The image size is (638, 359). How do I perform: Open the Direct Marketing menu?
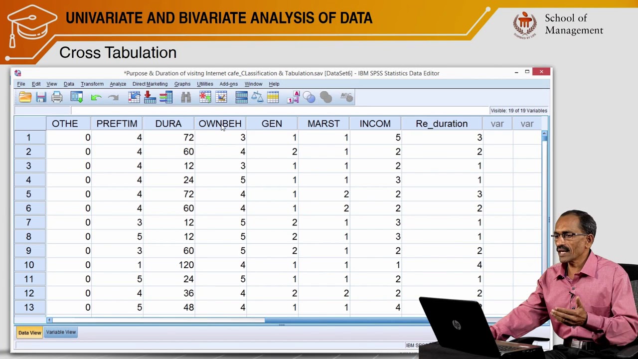[150, 84]
